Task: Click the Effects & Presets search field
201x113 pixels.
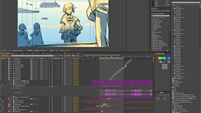Action: [x=161, y=16]
